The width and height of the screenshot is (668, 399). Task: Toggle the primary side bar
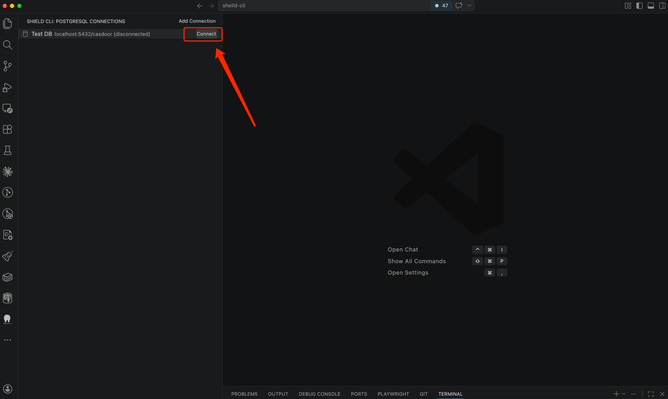(639, 5)
